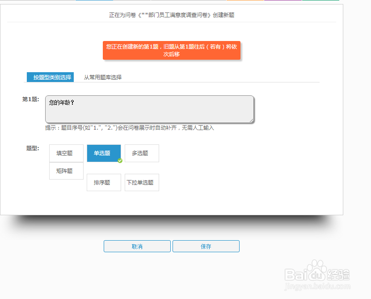This screenshot has height=299, width=371.
Task: Click the currently selected 单选题 type
Action: 103,153
